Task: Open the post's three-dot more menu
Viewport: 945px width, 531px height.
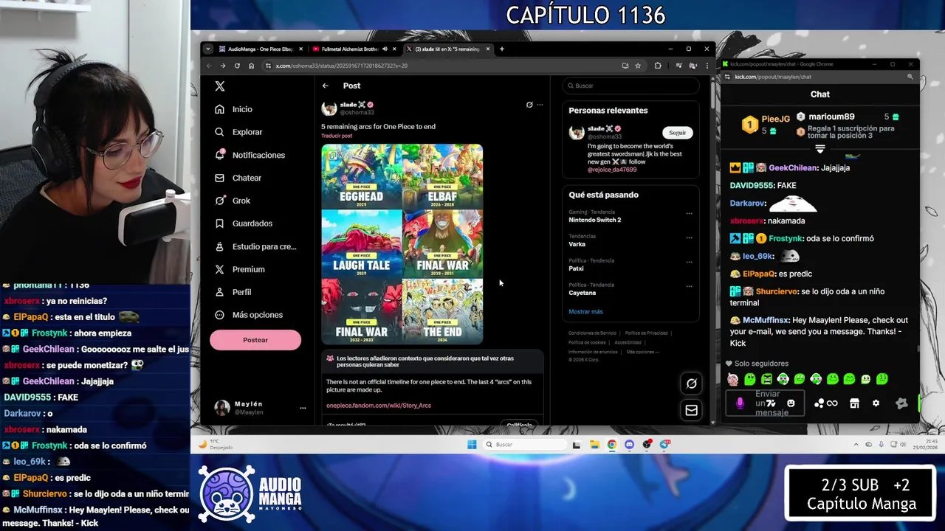Action: pyautogui.click(x=540, y=105)
